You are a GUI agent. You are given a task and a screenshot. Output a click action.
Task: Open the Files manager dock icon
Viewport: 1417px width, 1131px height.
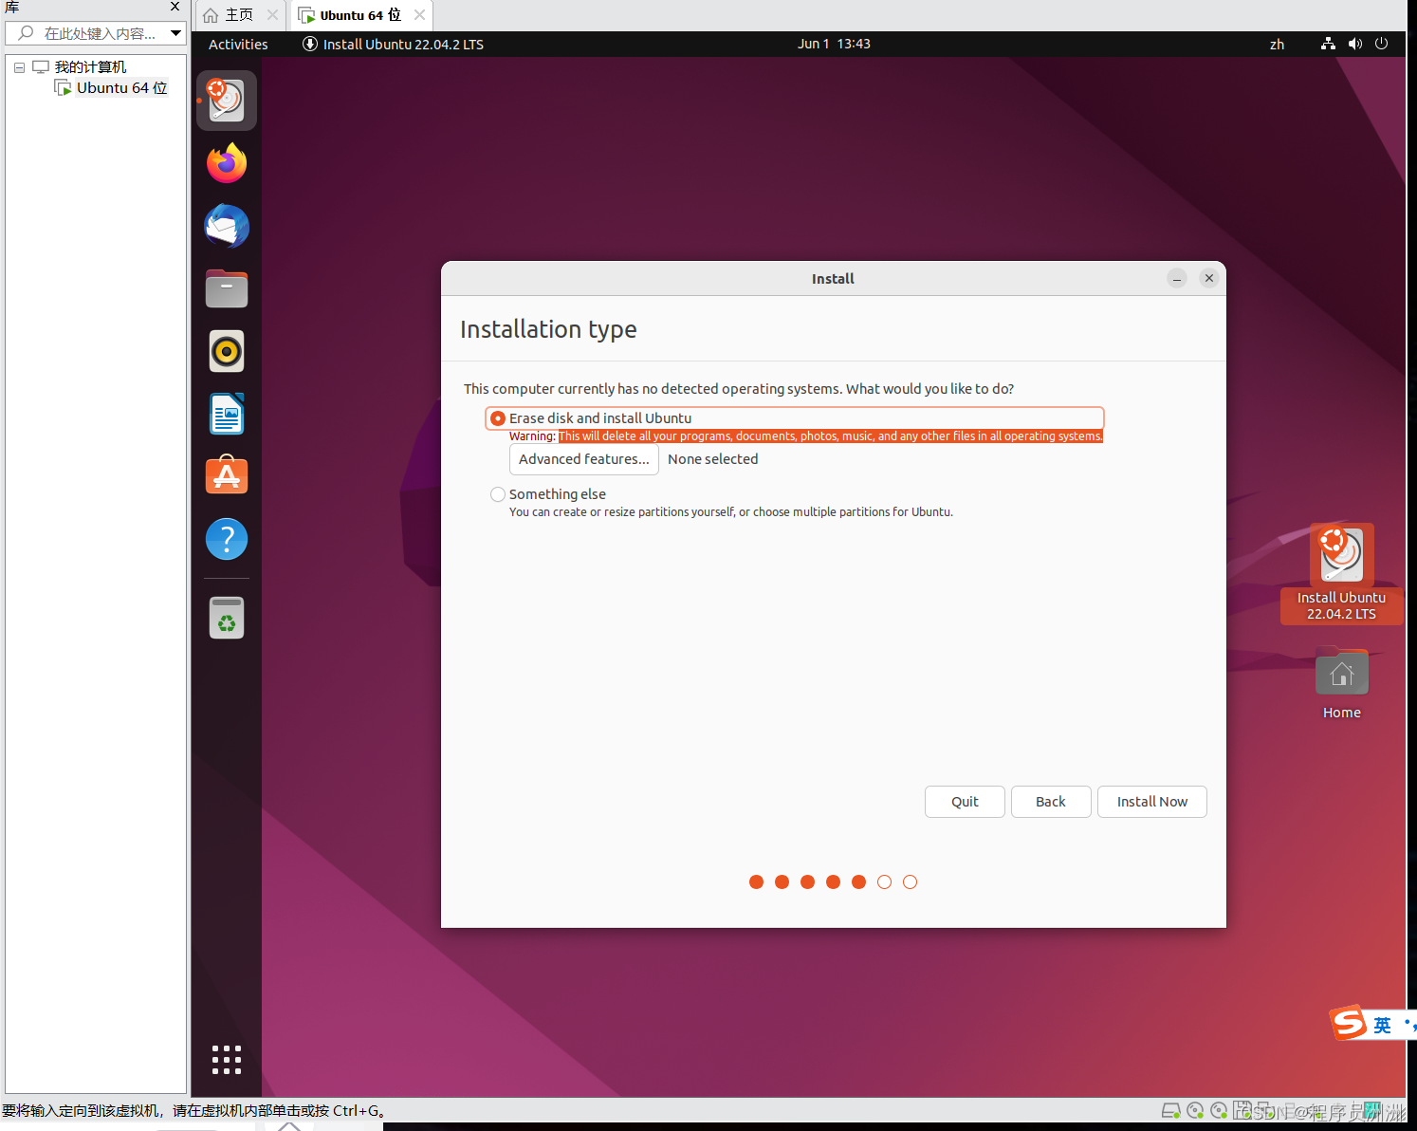pyautogui.click(x=227, y=288)
